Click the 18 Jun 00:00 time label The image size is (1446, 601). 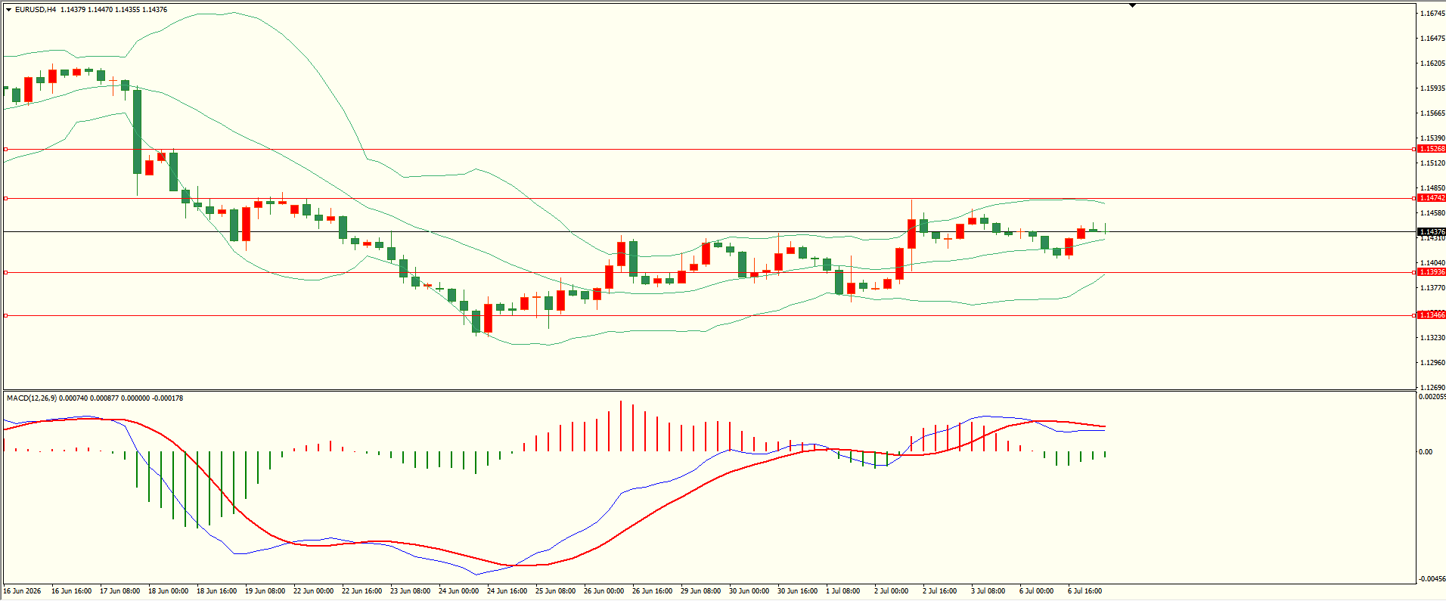(169, 591)
